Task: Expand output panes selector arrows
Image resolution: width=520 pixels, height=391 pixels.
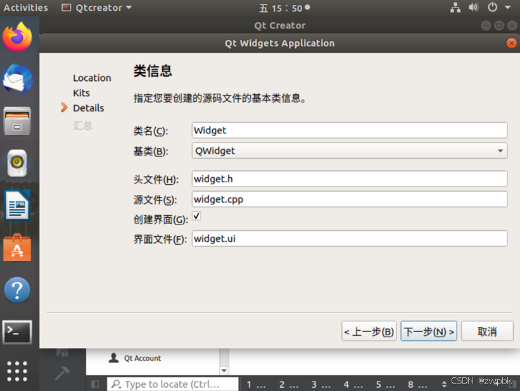Action: [x=444, y=385]
